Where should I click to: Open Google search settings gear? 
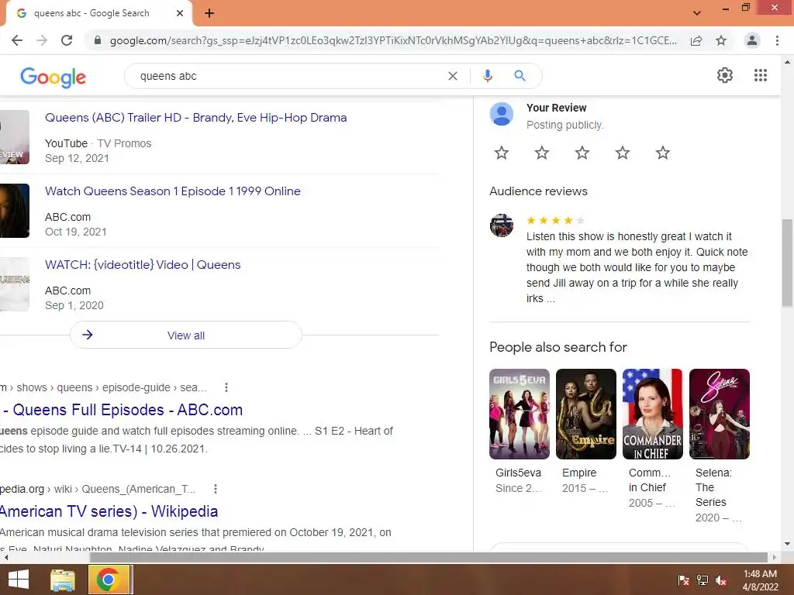[x=725, y=75]
